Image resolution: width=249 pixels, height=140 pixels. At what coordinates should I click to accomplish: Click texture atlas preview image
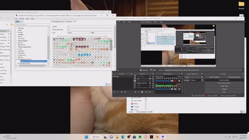81,52
